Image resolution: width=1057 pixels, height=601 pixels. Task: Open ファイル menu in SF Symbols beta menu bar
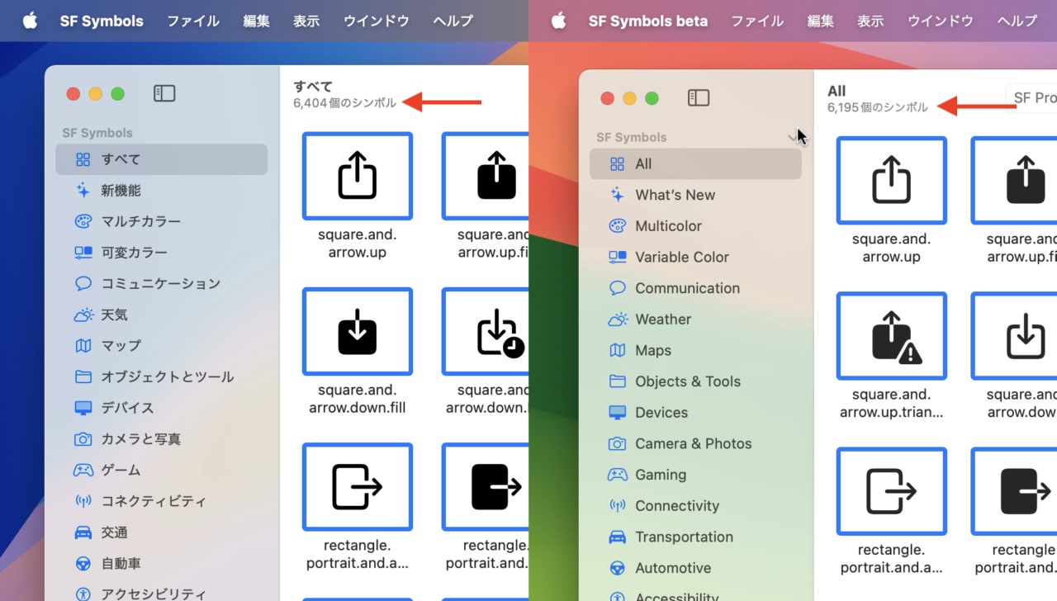point(757,21)
